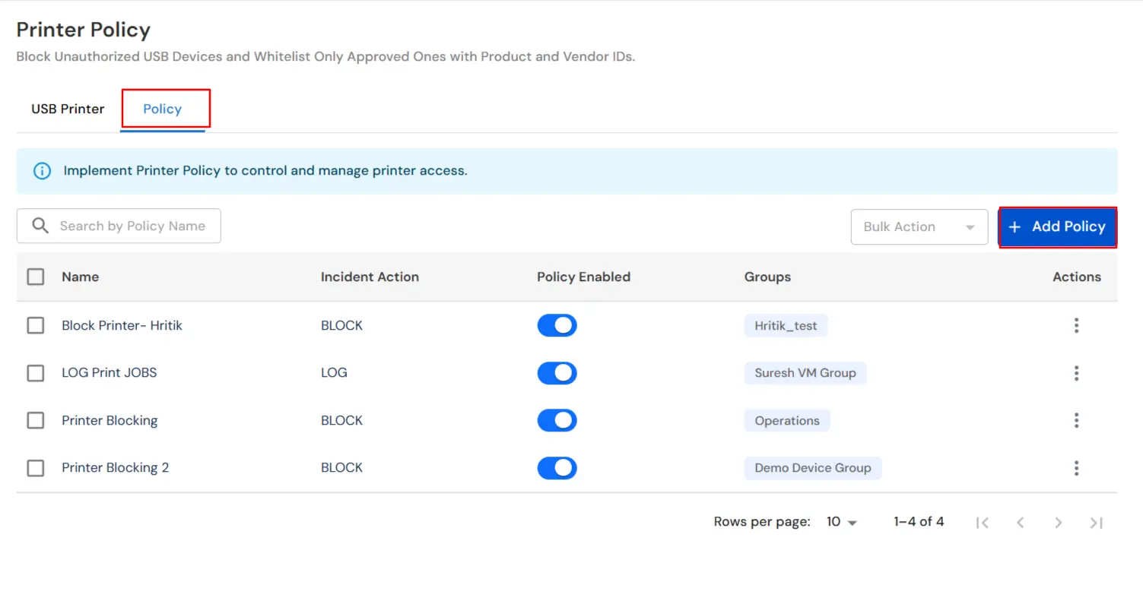Open actions menu for Printer Blocking
1143x601 pixels.
pos(1077,420)
